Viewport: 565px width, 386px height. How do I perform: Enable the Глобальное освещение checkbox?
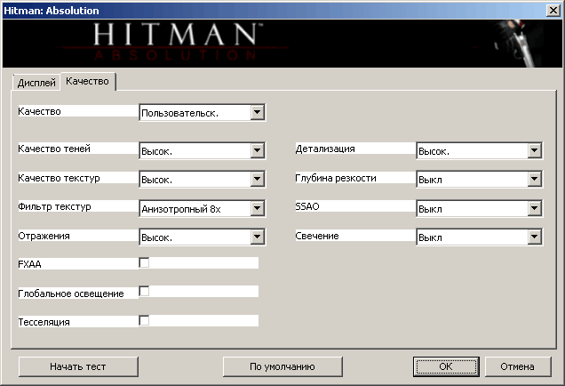144,291
